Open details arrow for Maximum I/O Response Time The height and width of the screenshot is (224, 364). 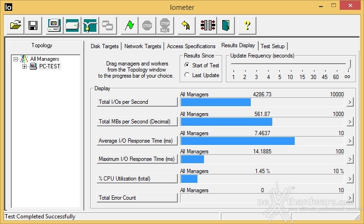[x=350, y=159]
